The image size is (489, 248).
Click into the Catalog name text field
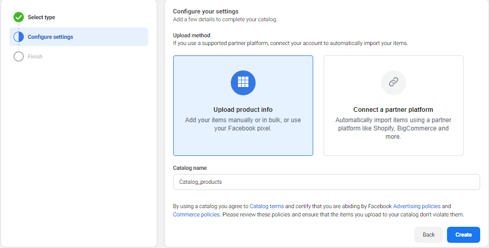tap(326, 182)
